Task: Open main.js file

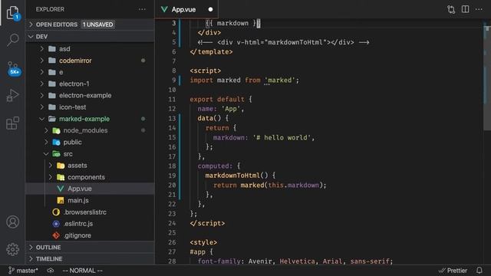Action: click(x=91, y=200)
